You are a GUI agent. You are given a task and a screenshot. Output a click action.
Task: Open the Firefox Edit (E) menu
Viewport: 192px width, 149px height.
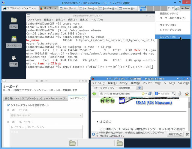pyautogui.click(x=112, y=83)
